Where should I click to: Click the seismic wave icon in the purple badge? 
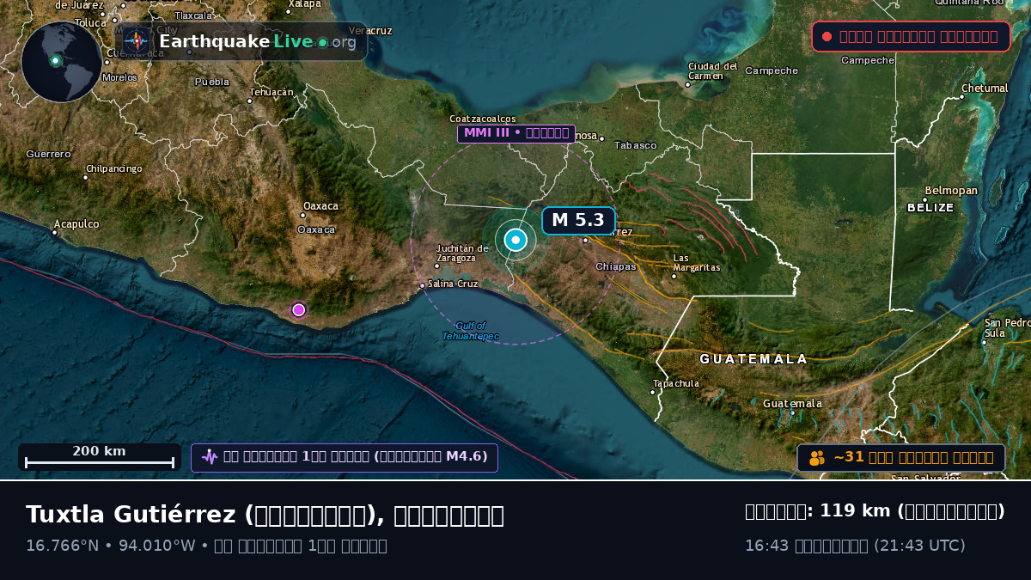pyautogui.click(x=210, y=456)
